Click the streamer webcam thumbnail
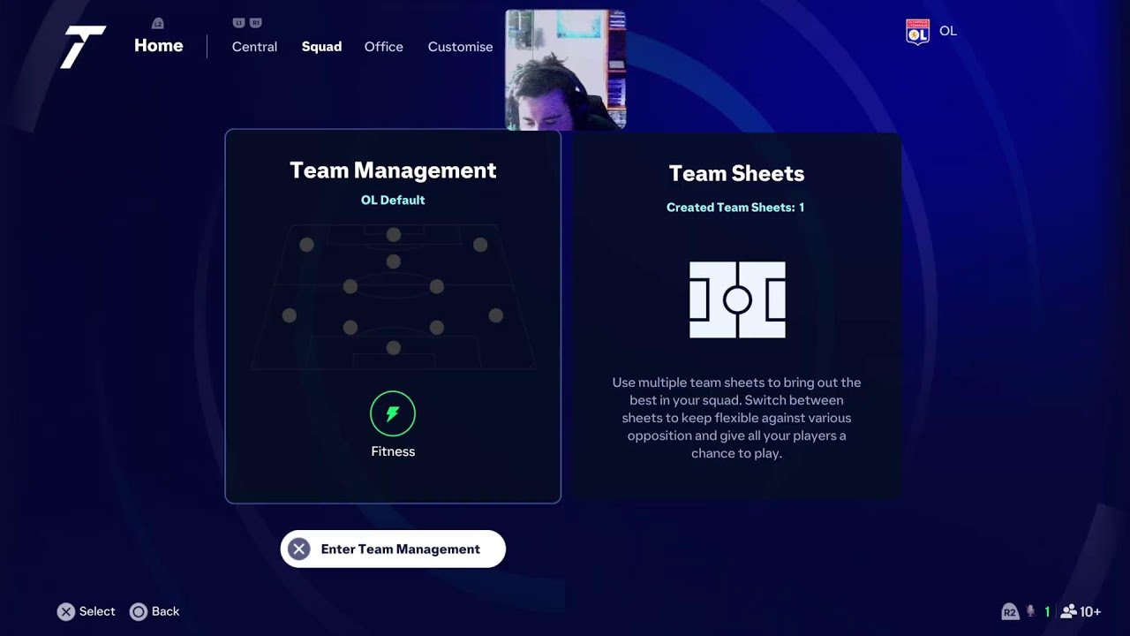This screenshot has height=636, width=1130. [566, 70]
